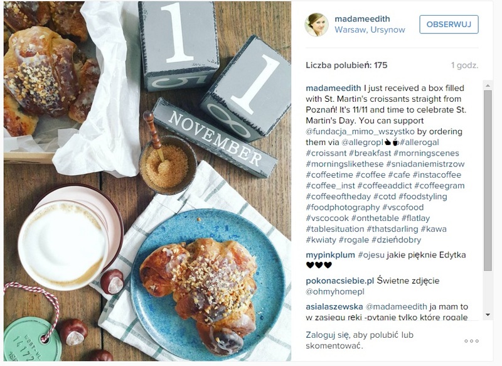Select the #croissant hashtag
The image size is (502, 366).
tap(326, 153)
